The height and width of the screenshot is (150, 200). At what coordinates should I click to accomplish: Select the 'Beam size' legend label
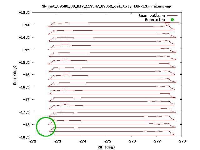pyautogui.click(x=155, y=20)
